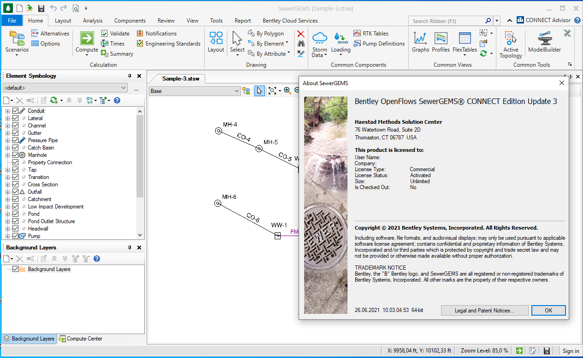Click the Layout tool in the Drawing group
The image size is (583, 358).
(216, 42)
